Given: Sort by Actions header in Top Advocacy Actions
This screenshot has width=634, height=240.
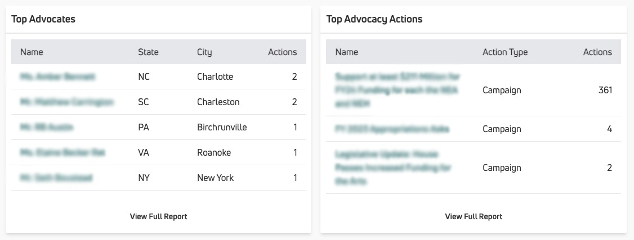Looking at the screenshot, I should click(597, 52).
